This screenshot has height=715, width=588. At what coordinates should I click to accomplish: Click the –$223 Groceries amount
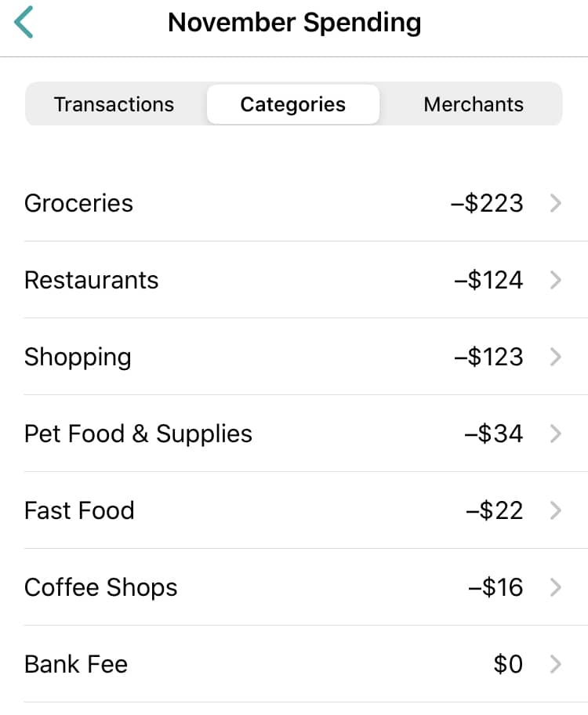click(x=487, y=203)
